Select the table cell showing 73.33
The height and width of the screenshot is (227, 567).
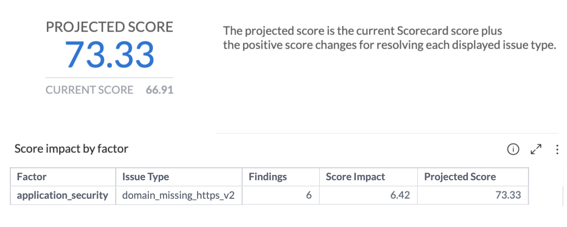pyautogui.click(x=473, y=196)
